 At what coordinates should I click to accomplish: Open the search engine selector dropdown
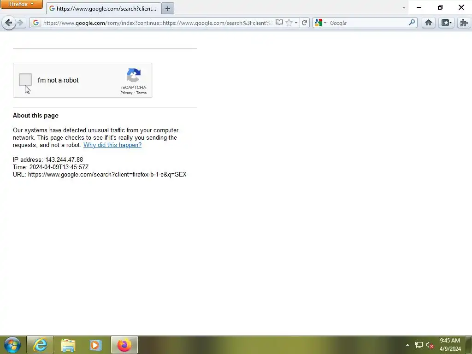(320, 23)
